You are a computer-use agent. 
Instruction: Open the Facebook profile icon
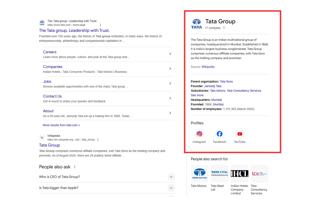point(219,134)
